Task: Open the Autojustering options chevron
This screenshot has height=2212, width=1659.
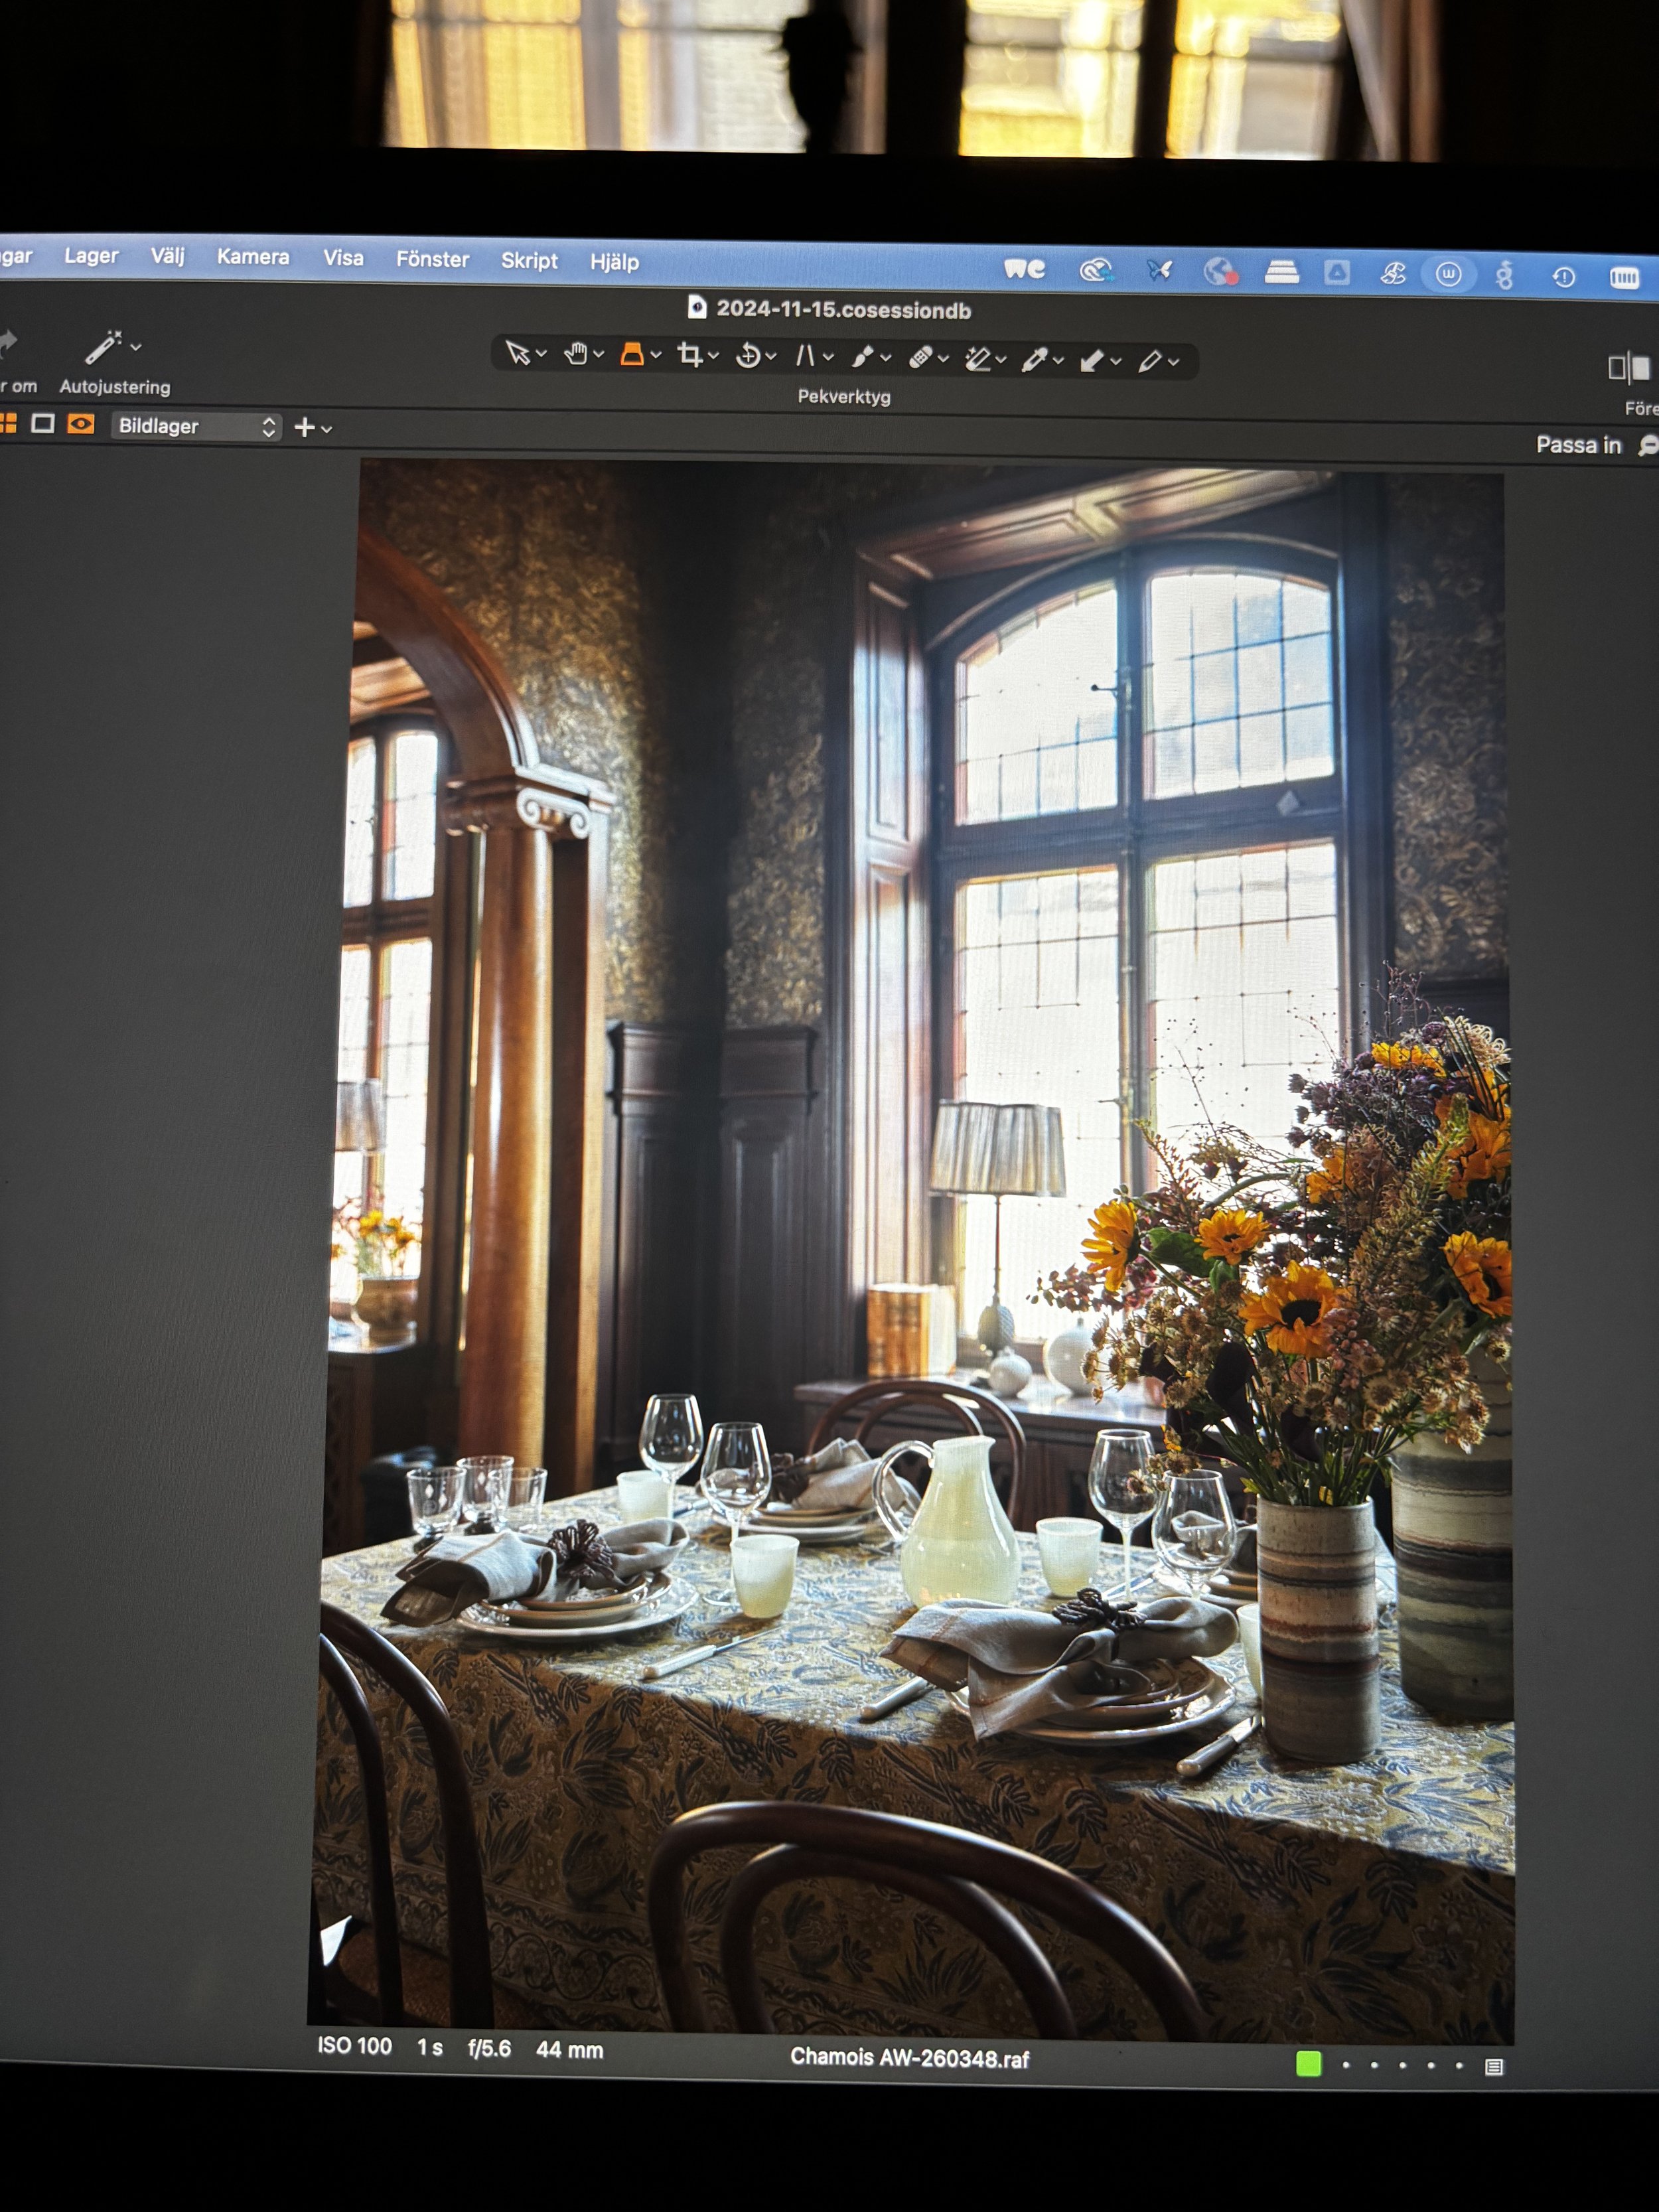Action: 136,347
